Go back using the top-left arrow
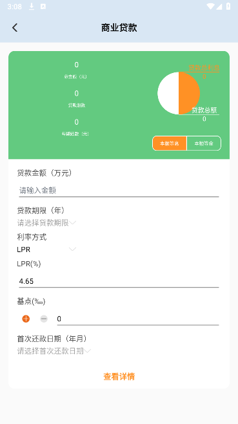Image resolution: width=238 pixels, height=424 pixels. point(15,28)
